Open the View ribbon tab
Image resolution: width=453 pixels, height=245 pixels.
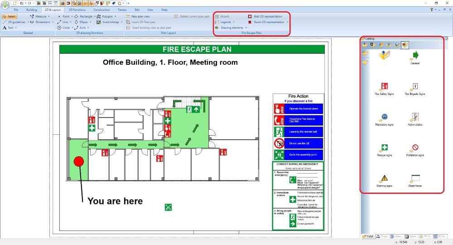coord(150,10)
